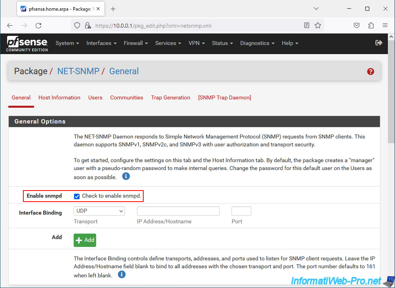Open tracking protection shield icon
The image size is (395, 288).
[x=77, y=25]
